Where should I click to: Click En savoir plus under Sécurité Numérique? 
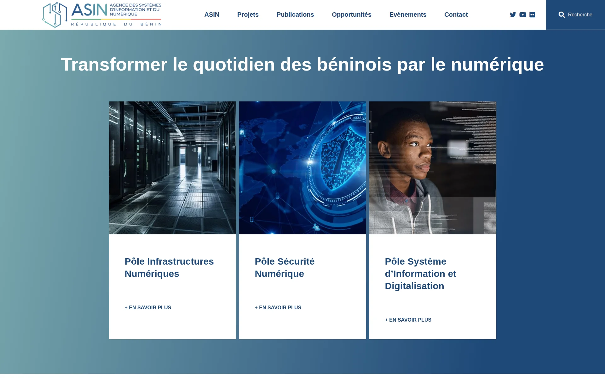click(x=278, y=307)
